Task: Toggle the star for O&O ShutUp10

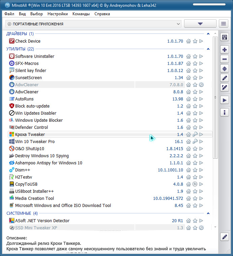Action: coord(195,149)
